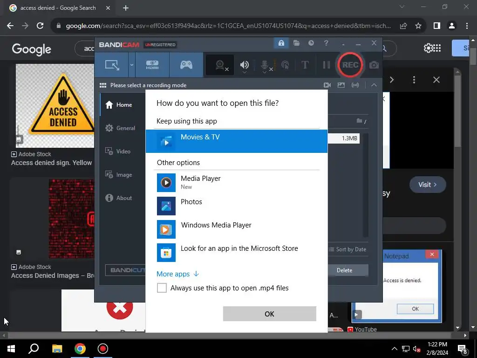Screen dimensions: 477x358
Task: Choose Photos app option
Action: (236, 206)
